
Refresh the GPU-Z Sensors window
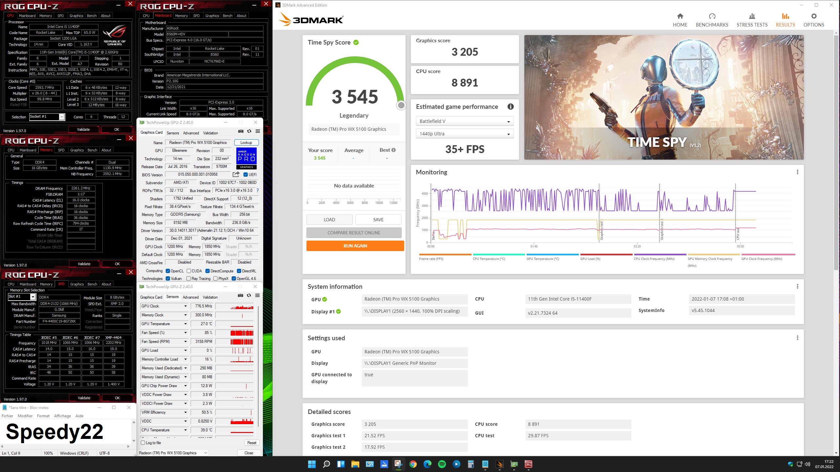pyautogui.click(x=249, y=296)
